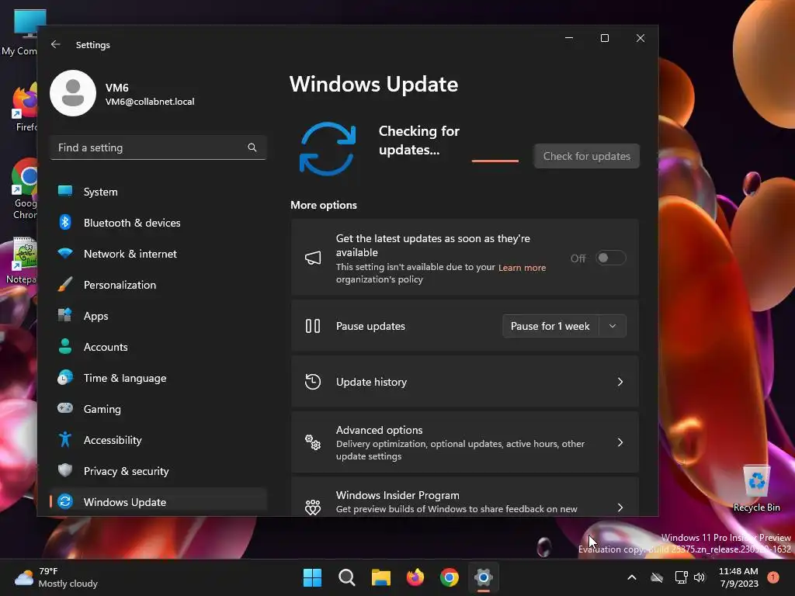Expand Windows Insider Program chevron
Screen dimensions: 795x596
620,508
